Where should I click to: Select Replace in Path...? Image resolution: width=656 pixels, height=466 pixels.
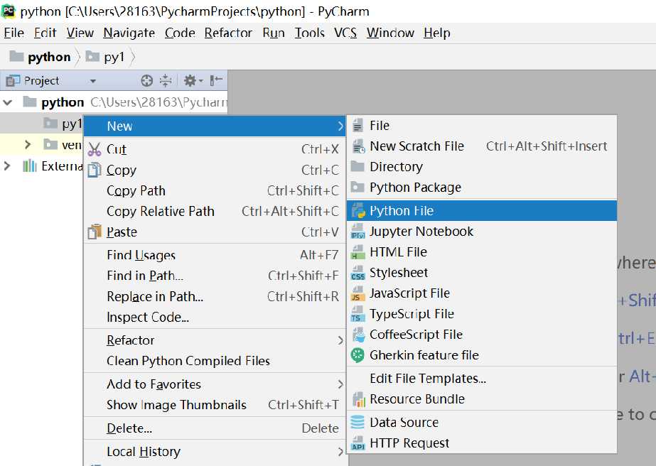pos(214,297)
